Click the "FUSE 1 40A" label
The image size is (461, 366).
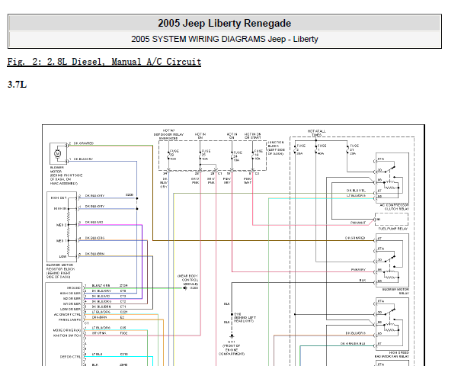(x=322, y=149)
